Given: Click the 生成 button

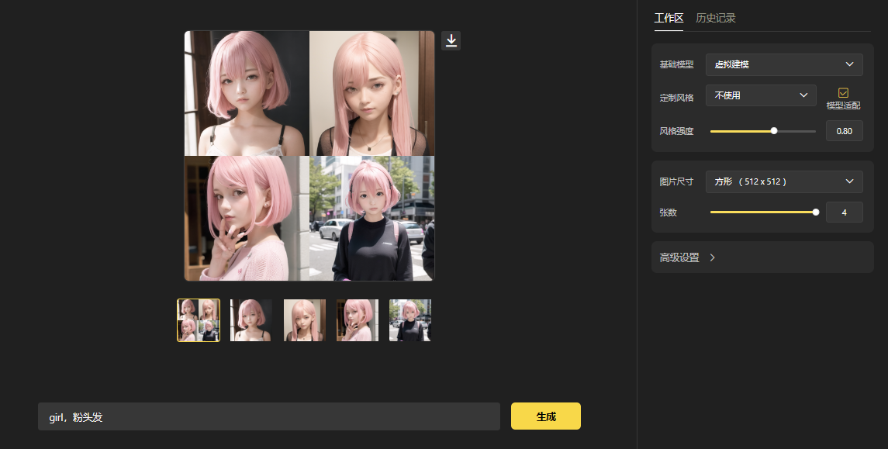Looking at the screenshot, I should [x=545, y=416].
